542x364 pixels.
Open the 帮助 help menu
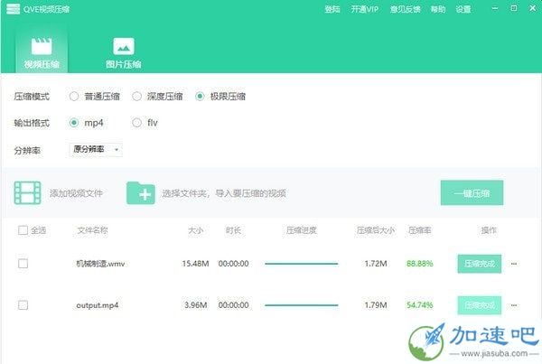[x=438, y=9]
